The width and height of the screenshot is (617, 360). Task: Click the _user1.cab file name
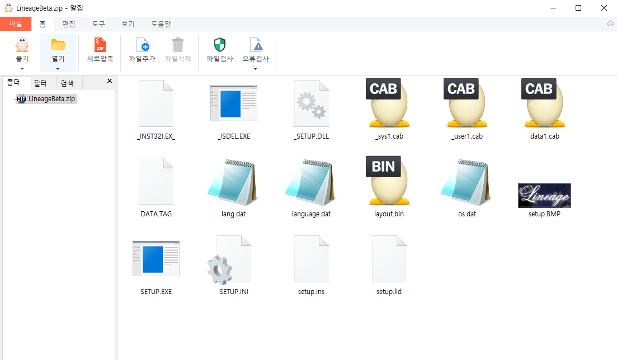467,136
